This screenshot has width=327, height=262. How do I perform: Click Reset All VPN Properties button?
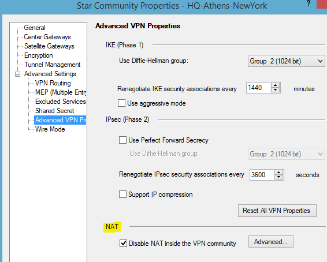click(x=277, y=211)
